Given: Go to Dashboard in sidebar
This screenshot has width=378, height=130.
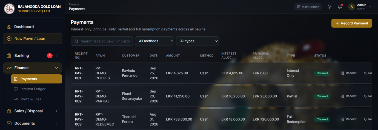Looking at the screenshot, I should click(x=32, y=27).
